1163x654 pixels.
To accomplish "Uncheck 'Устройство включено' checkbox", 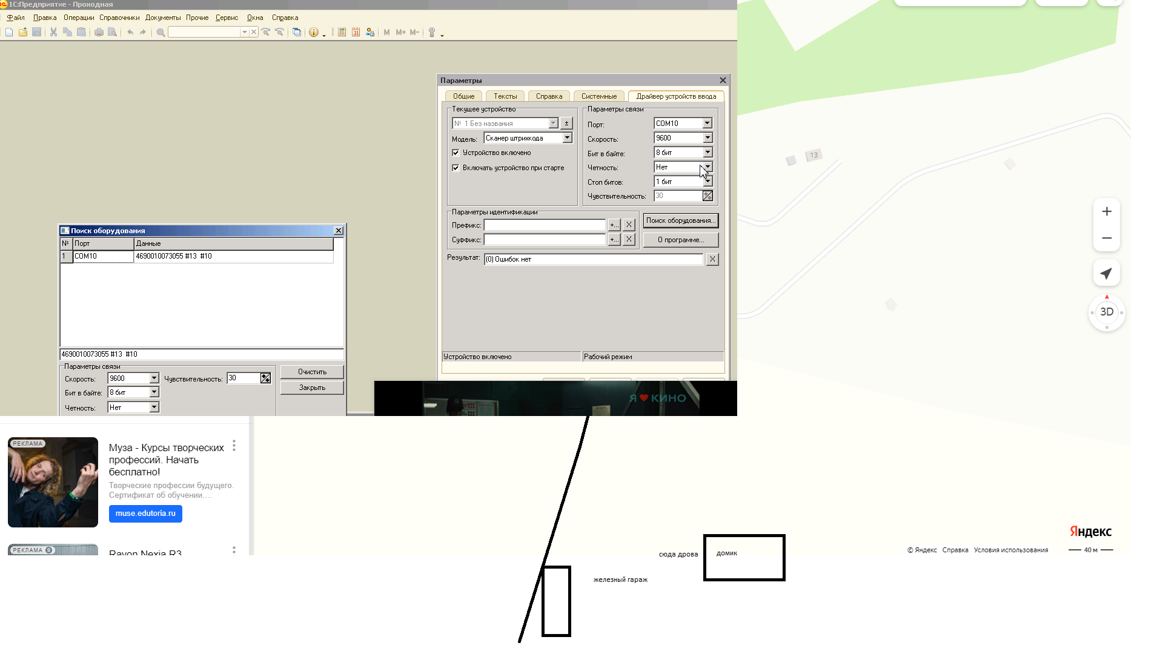I will [456, 153].
